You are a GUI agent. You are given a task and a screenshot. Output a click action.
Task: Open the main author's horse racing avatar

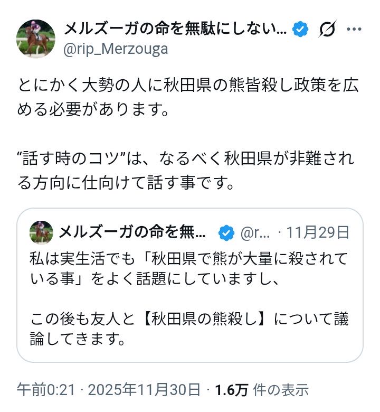[x=36, y=39]
